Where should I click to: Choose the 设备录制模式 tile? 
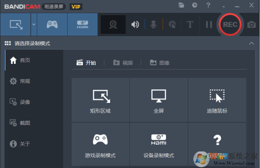coord(159,144)
